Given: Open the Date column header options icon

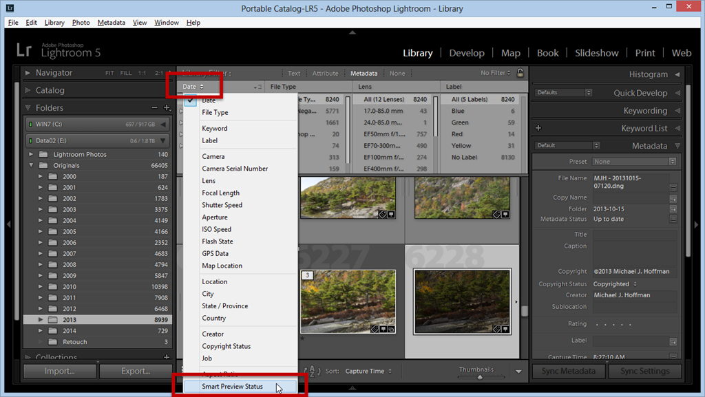Looking at the screenshot, I should tap(257, 87).
